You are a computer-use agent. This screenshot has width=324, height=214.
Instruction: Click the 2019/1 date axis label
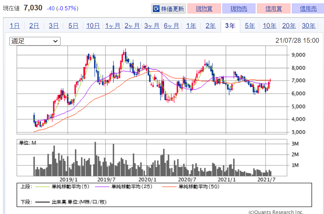point(68,180)
